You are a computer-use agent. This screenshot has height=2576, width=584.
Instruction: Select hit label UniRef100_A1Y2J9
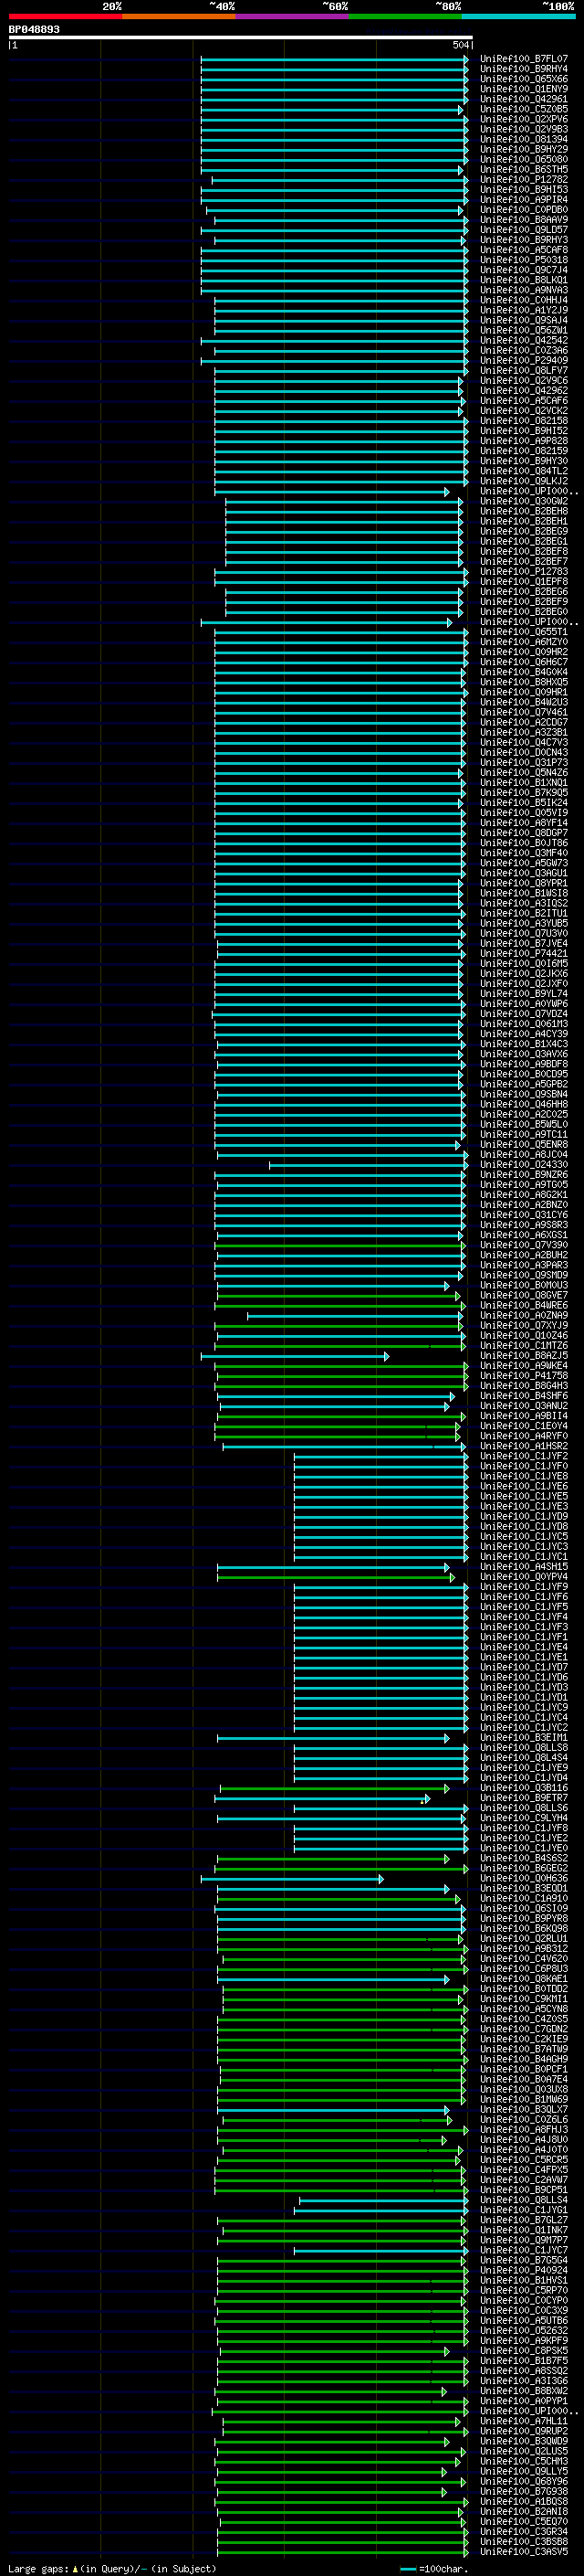pos(523,310)
